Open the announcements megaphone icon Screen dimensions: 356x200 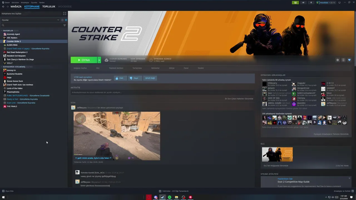pyautogui.click(x=303, y=2)
